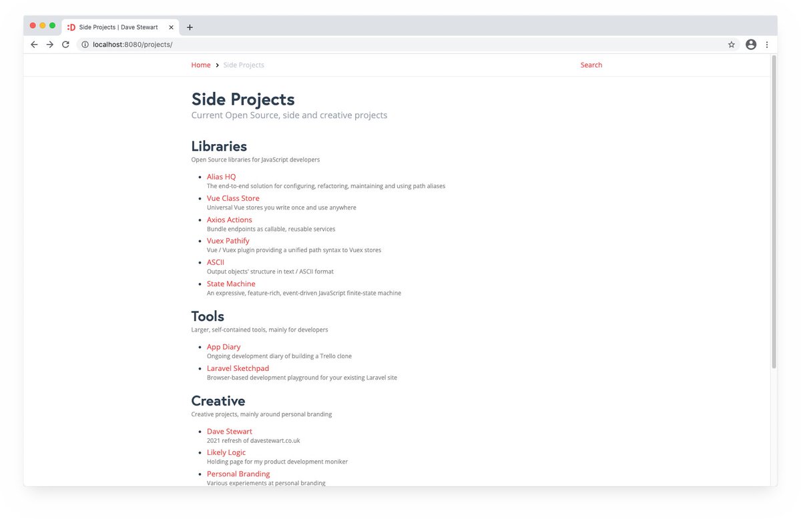Click 'Holding page for my product development moniker'
This screenshot has width=801, height=519.
coord(277,462)
